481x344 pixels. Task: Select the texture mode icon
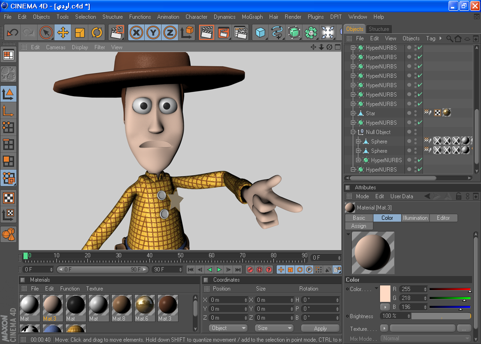(8, 198)
